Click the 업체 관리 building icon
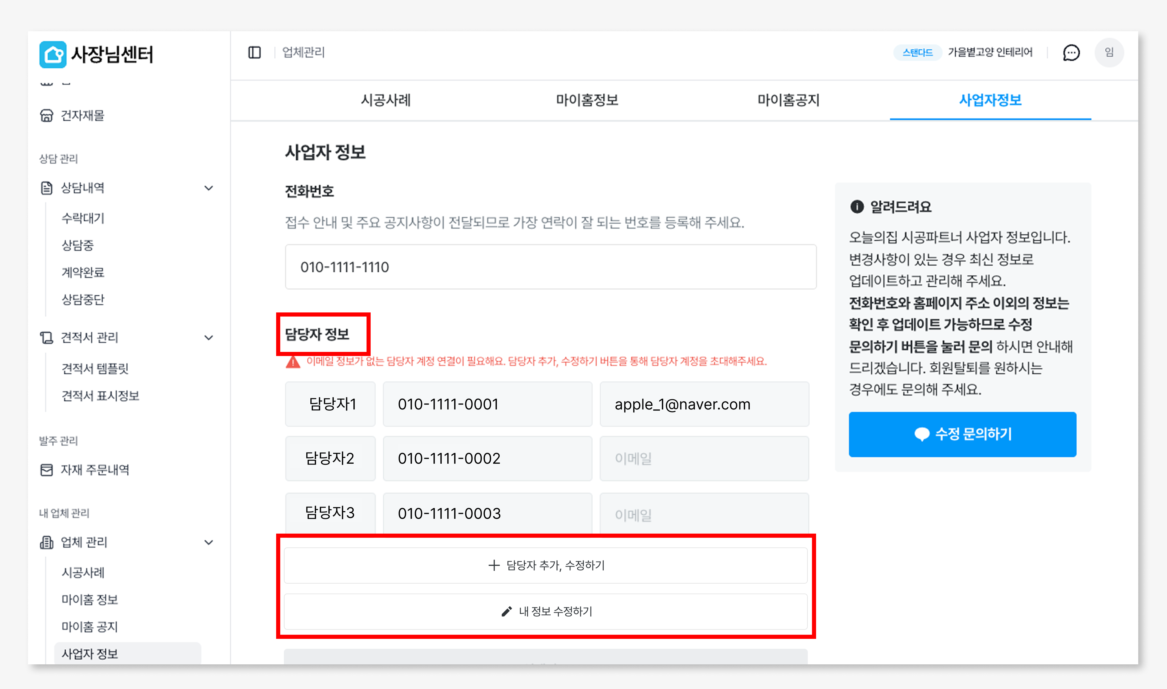The image size is (1167, 689). click(x=47, y=542)
